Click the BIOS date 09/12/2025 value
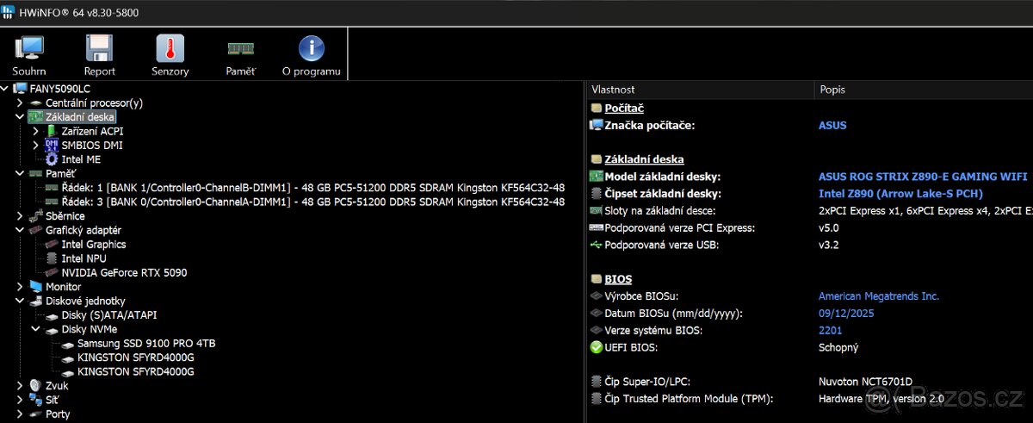The image size is (1033, 423). (x=846, y=313)
